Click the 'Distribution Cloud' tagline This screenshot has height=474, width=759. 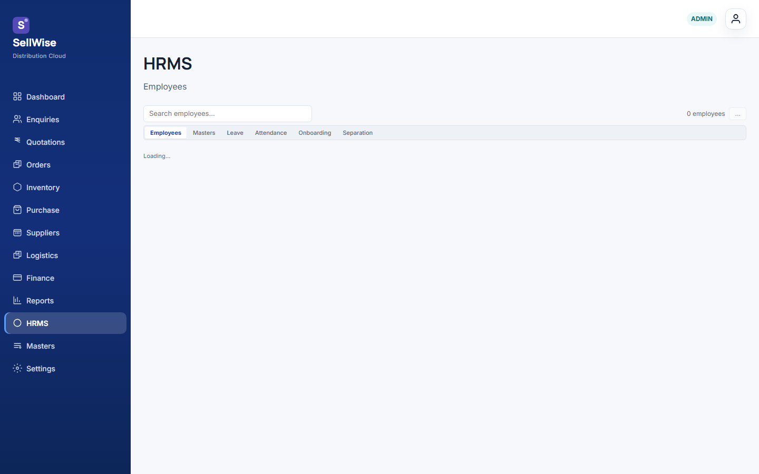tap(39, 56)
